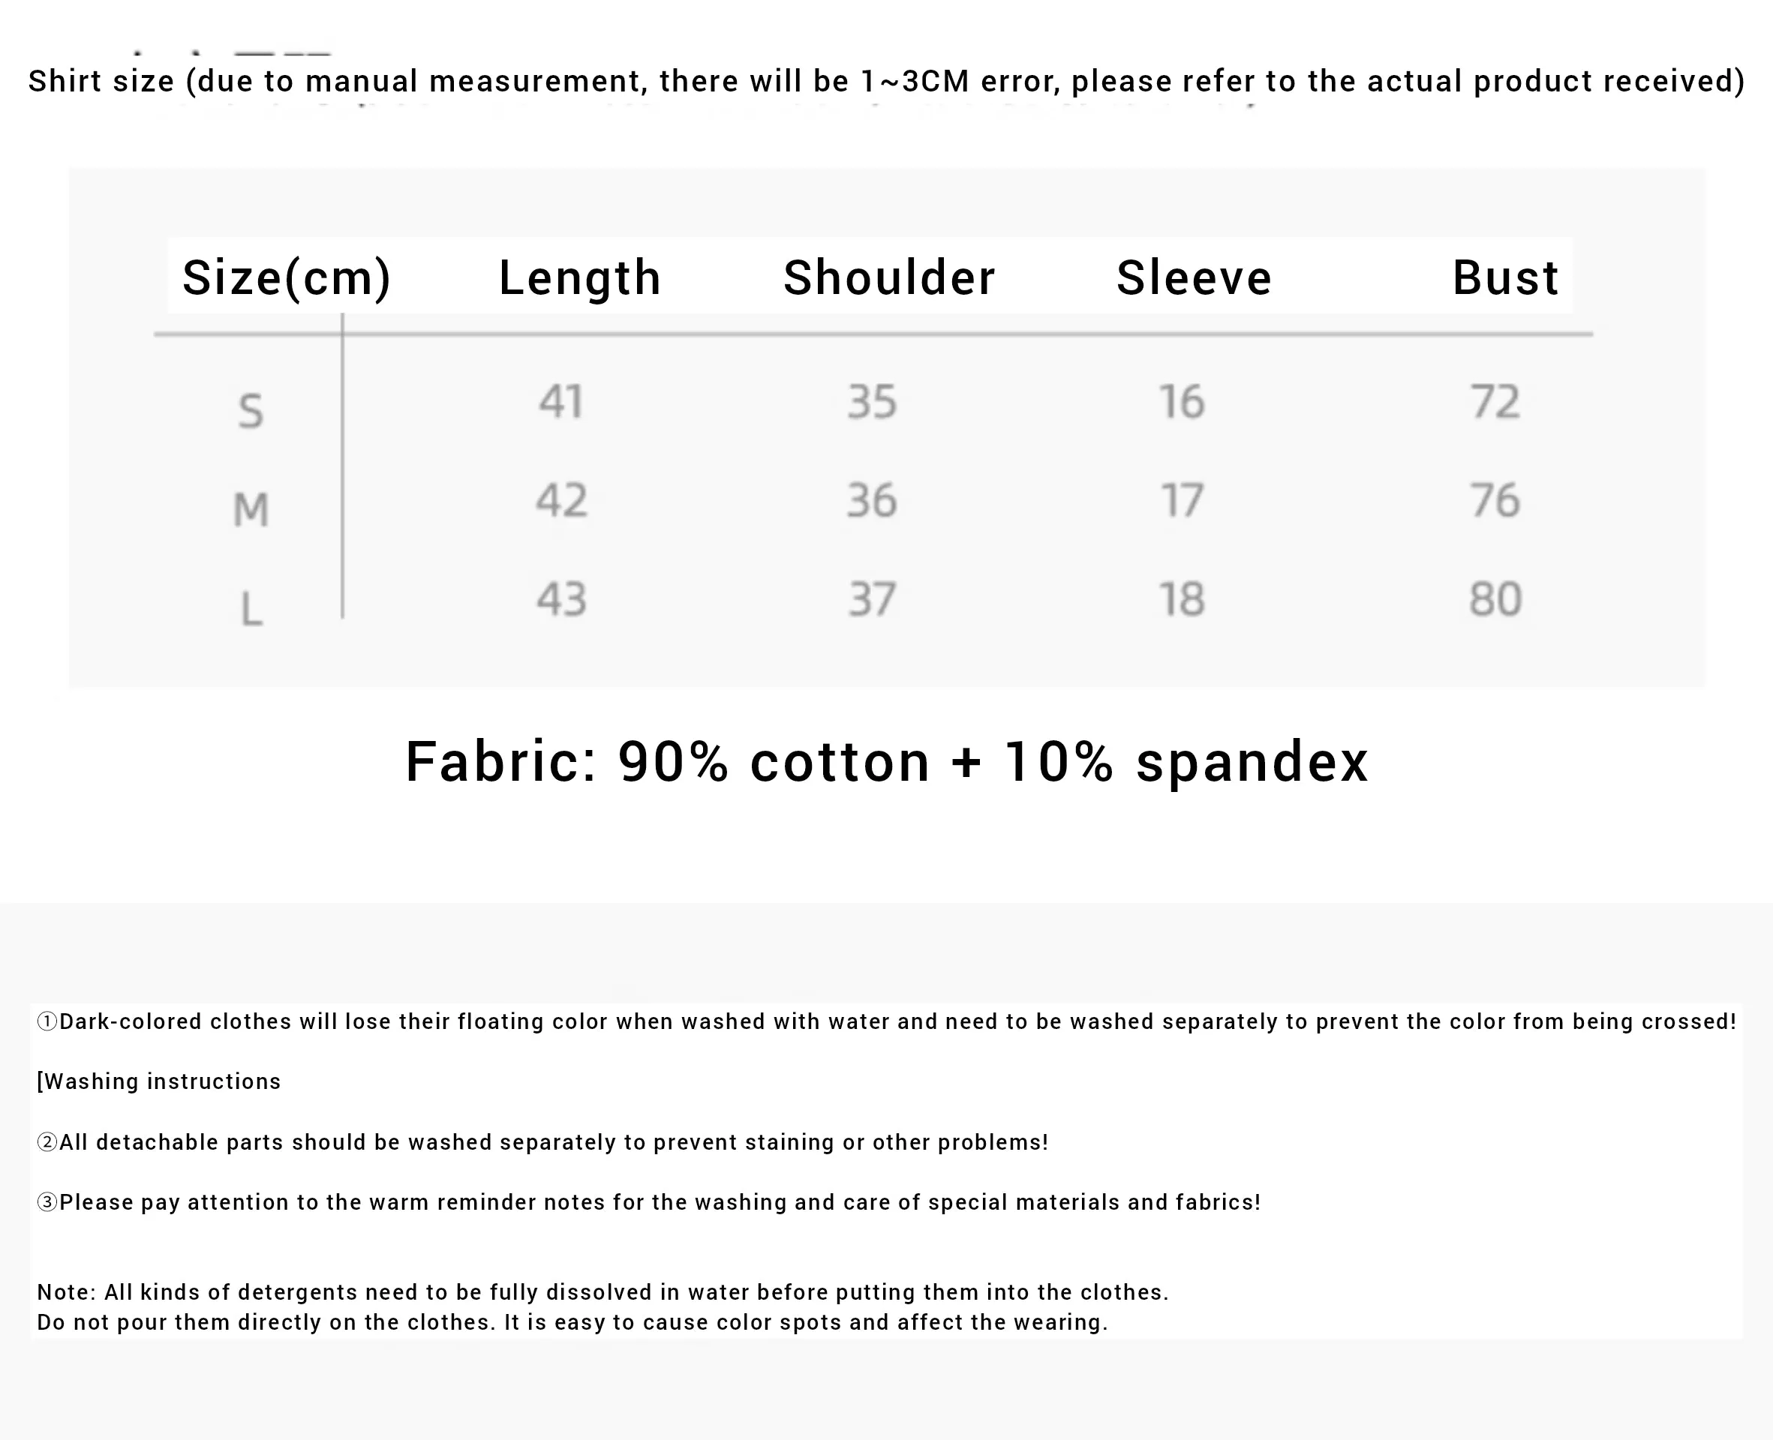Click the Shirt size measurement notice
1773x1440 pixels.
[887, 81]
